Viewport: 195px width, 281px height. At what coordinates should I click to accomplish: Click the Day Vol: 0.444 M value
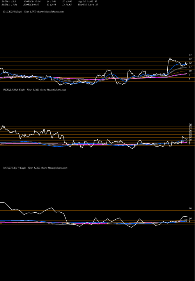(88, 5)
